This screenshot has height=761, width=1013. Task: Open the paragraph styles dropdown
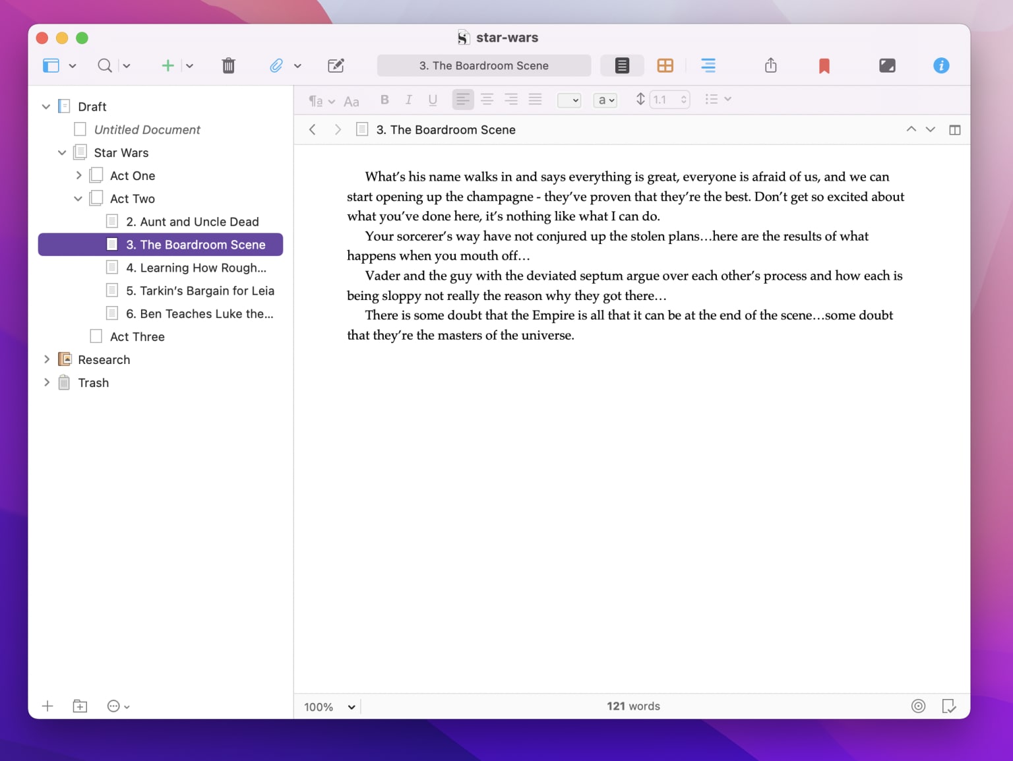322,100
